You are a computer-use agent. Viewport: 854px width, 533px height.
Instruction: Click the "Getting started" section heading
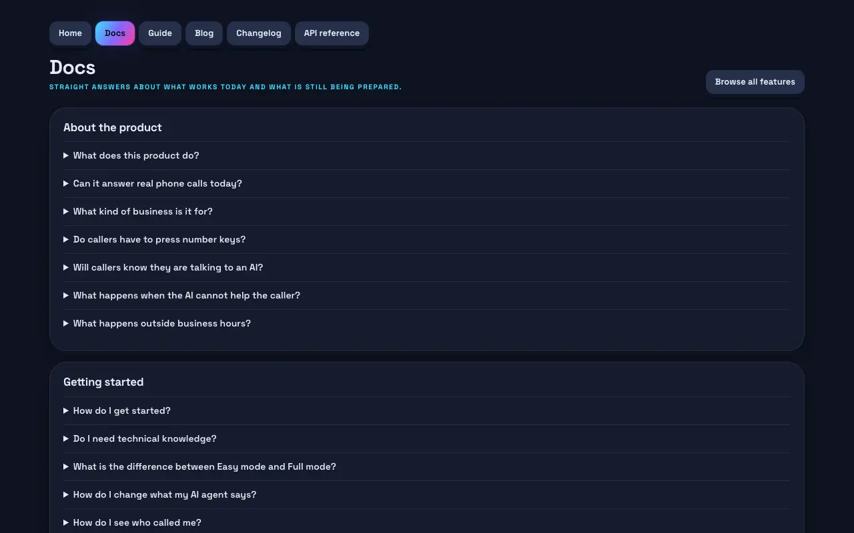[103, 382]
